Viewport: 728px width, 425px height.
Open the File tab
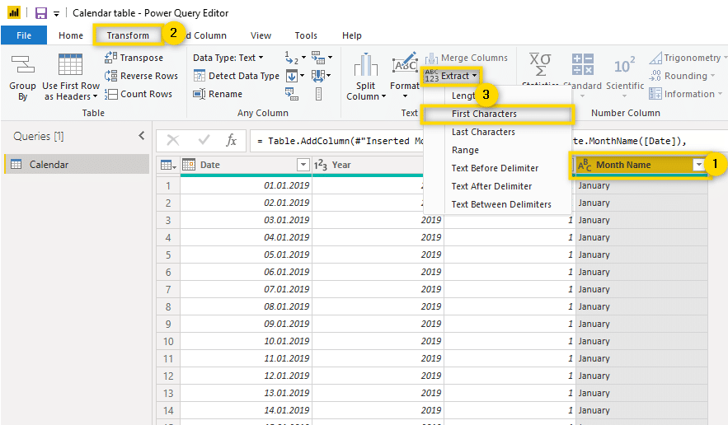(24, 35)
